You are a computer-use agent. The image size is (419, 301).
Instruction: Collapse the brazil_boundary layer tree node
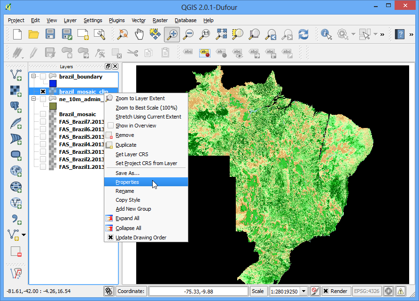pos(34,76)
